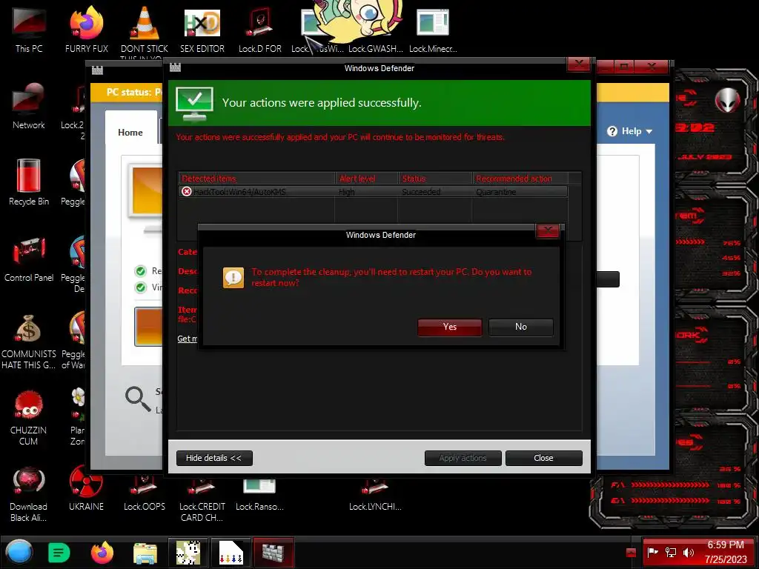Click Close button in Defender alert window
759x569 pixels.
pyautogui.click(x=543, y=458)
